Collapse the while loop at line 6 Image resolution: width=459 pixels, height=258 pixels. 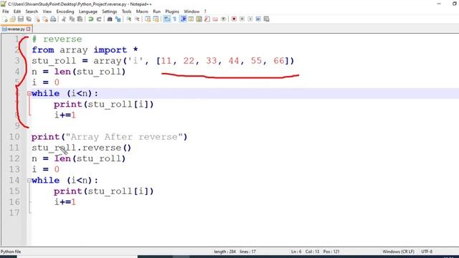point(29,94)
